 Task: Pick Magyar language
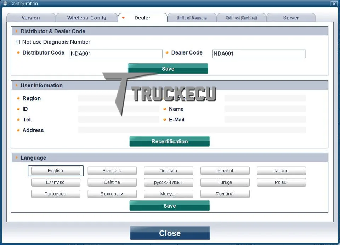coord(169,194)
